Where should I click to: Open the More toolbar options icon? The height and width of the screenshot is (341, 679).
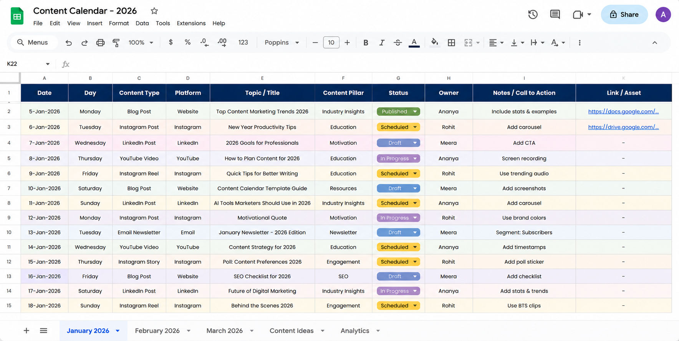pyautogui.click(x=580, y=43)
